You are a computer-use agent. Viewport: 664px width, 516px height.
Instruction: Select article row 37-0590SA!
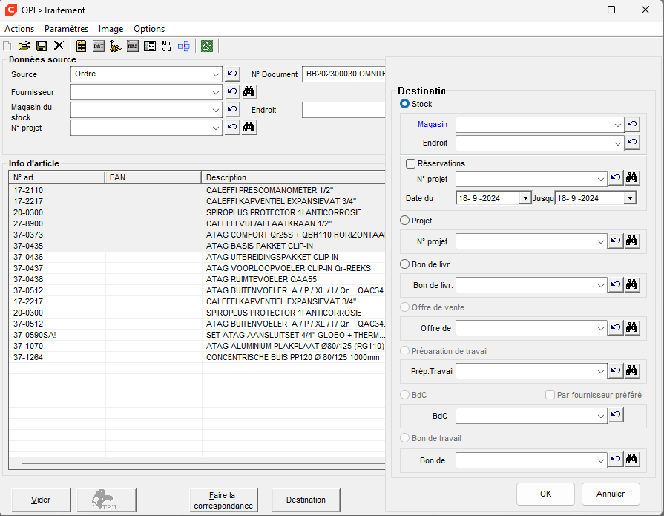[197, 335]
